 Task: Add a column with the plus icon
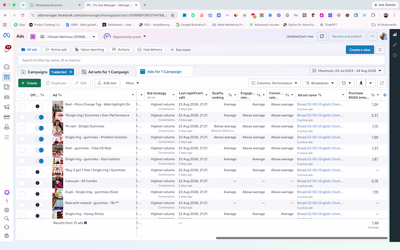pos(385,95)
